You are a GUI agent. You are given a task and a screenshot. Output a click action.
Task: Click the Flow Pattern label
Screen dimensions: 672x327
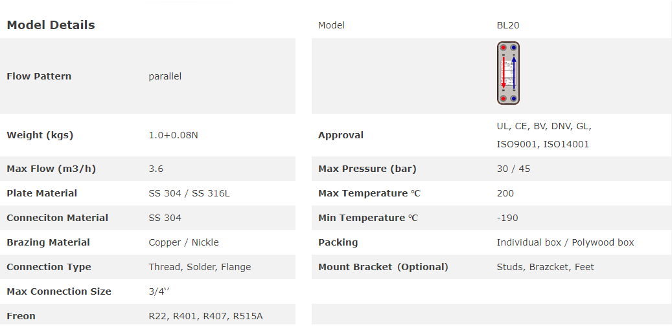pyautogui.click(x=39, y=76)
